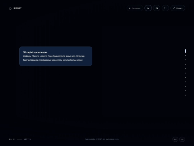Jump to the third slide dot
Image resolution: width=194 pixels, height=146 pixels.
coord(185,60)
